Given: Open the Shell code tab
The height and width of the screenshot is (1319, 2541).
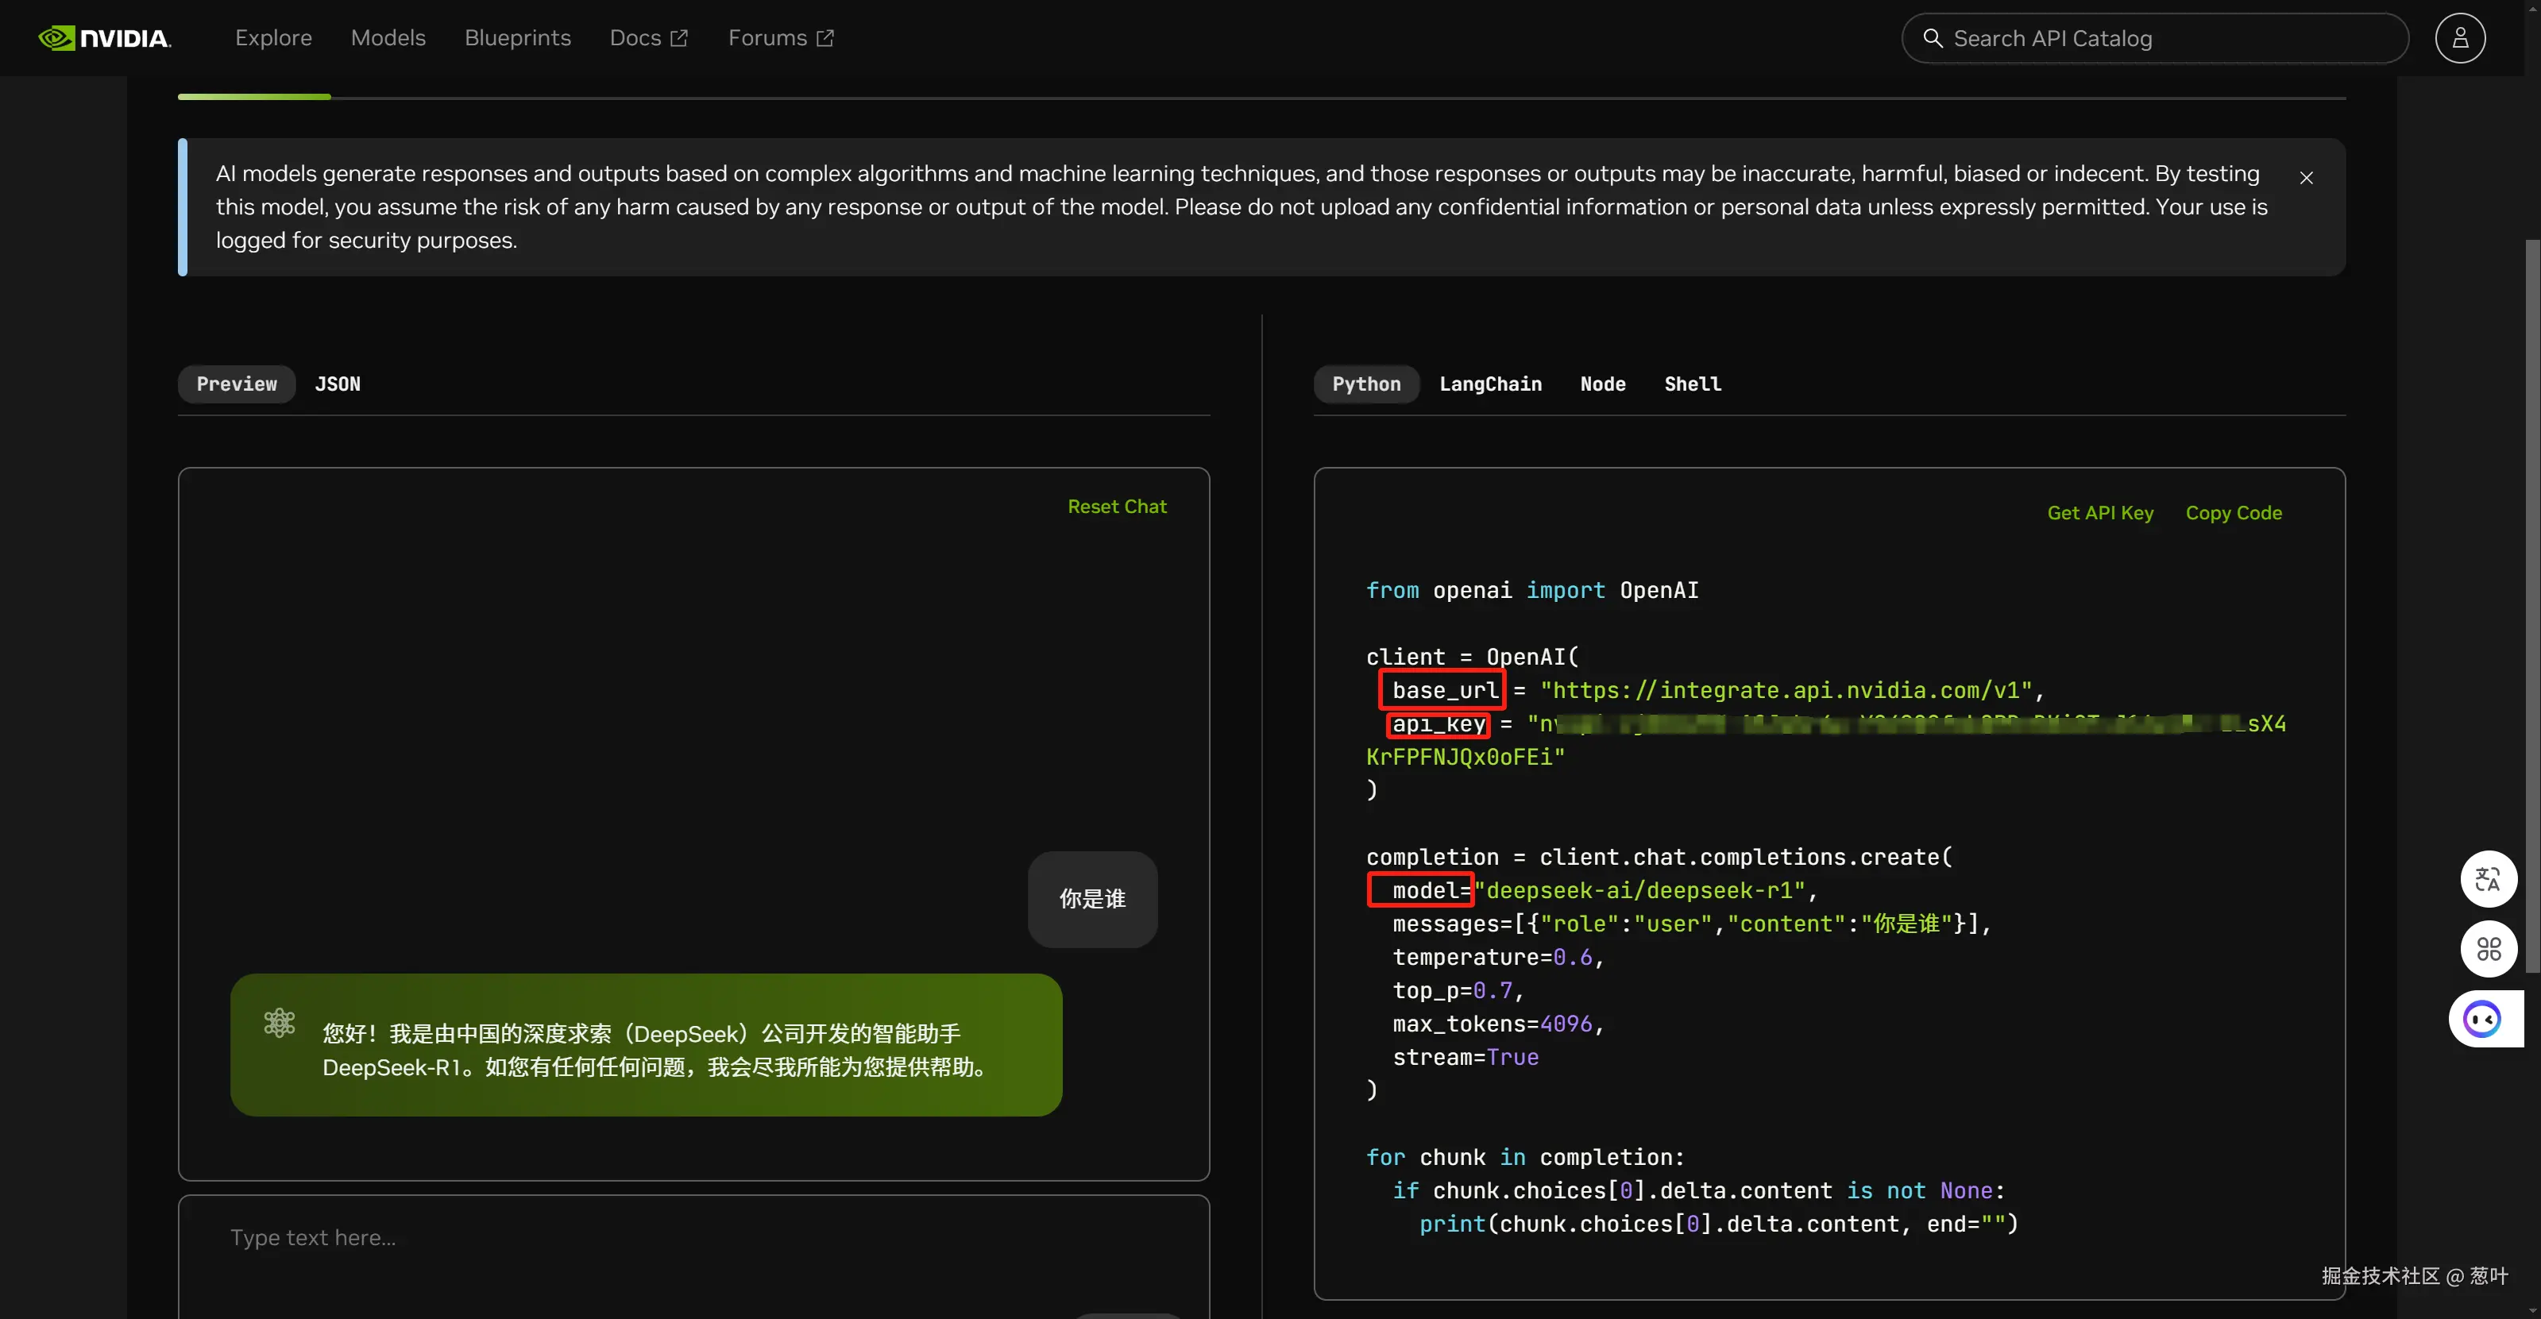Looking at the screenshot, I should pyautogui.click(x=1693, y=384).
